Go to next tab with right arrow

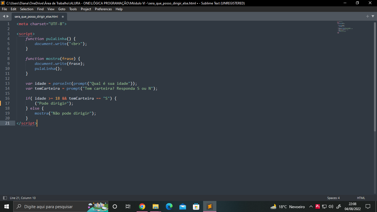pos(8,16)
